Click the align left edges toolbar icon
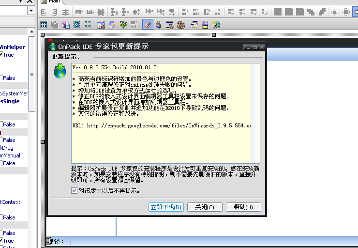 click(x=43, y=12)
